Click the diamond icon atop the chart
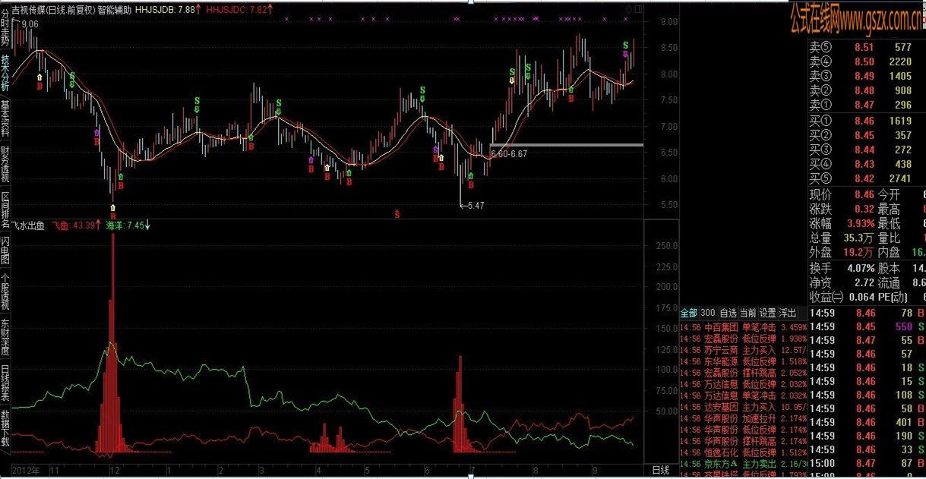926x479 pixels. coord(628,10)
